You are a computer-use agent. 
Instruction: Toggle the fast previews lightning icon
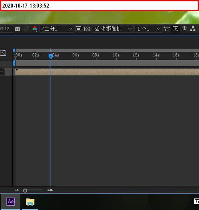[176, 29]
